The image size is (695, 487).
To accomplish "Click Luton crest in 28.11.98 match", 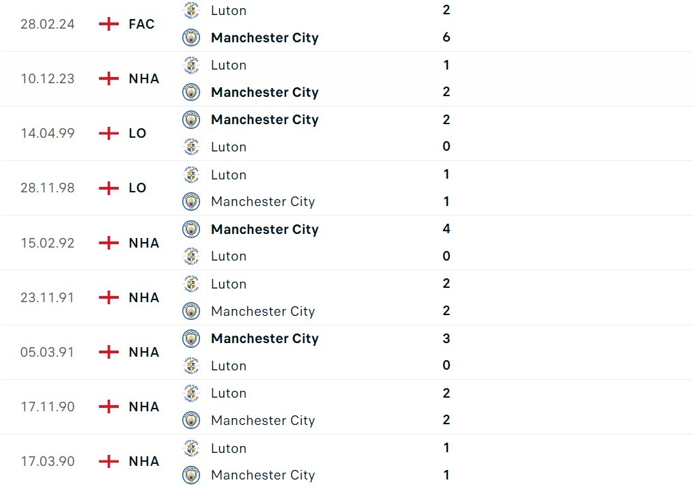I will [191, 175].
